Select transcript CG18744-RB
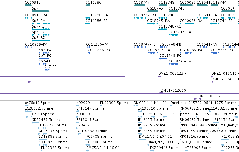Screen dimensions: 239x152 click(x=222, y=21)
